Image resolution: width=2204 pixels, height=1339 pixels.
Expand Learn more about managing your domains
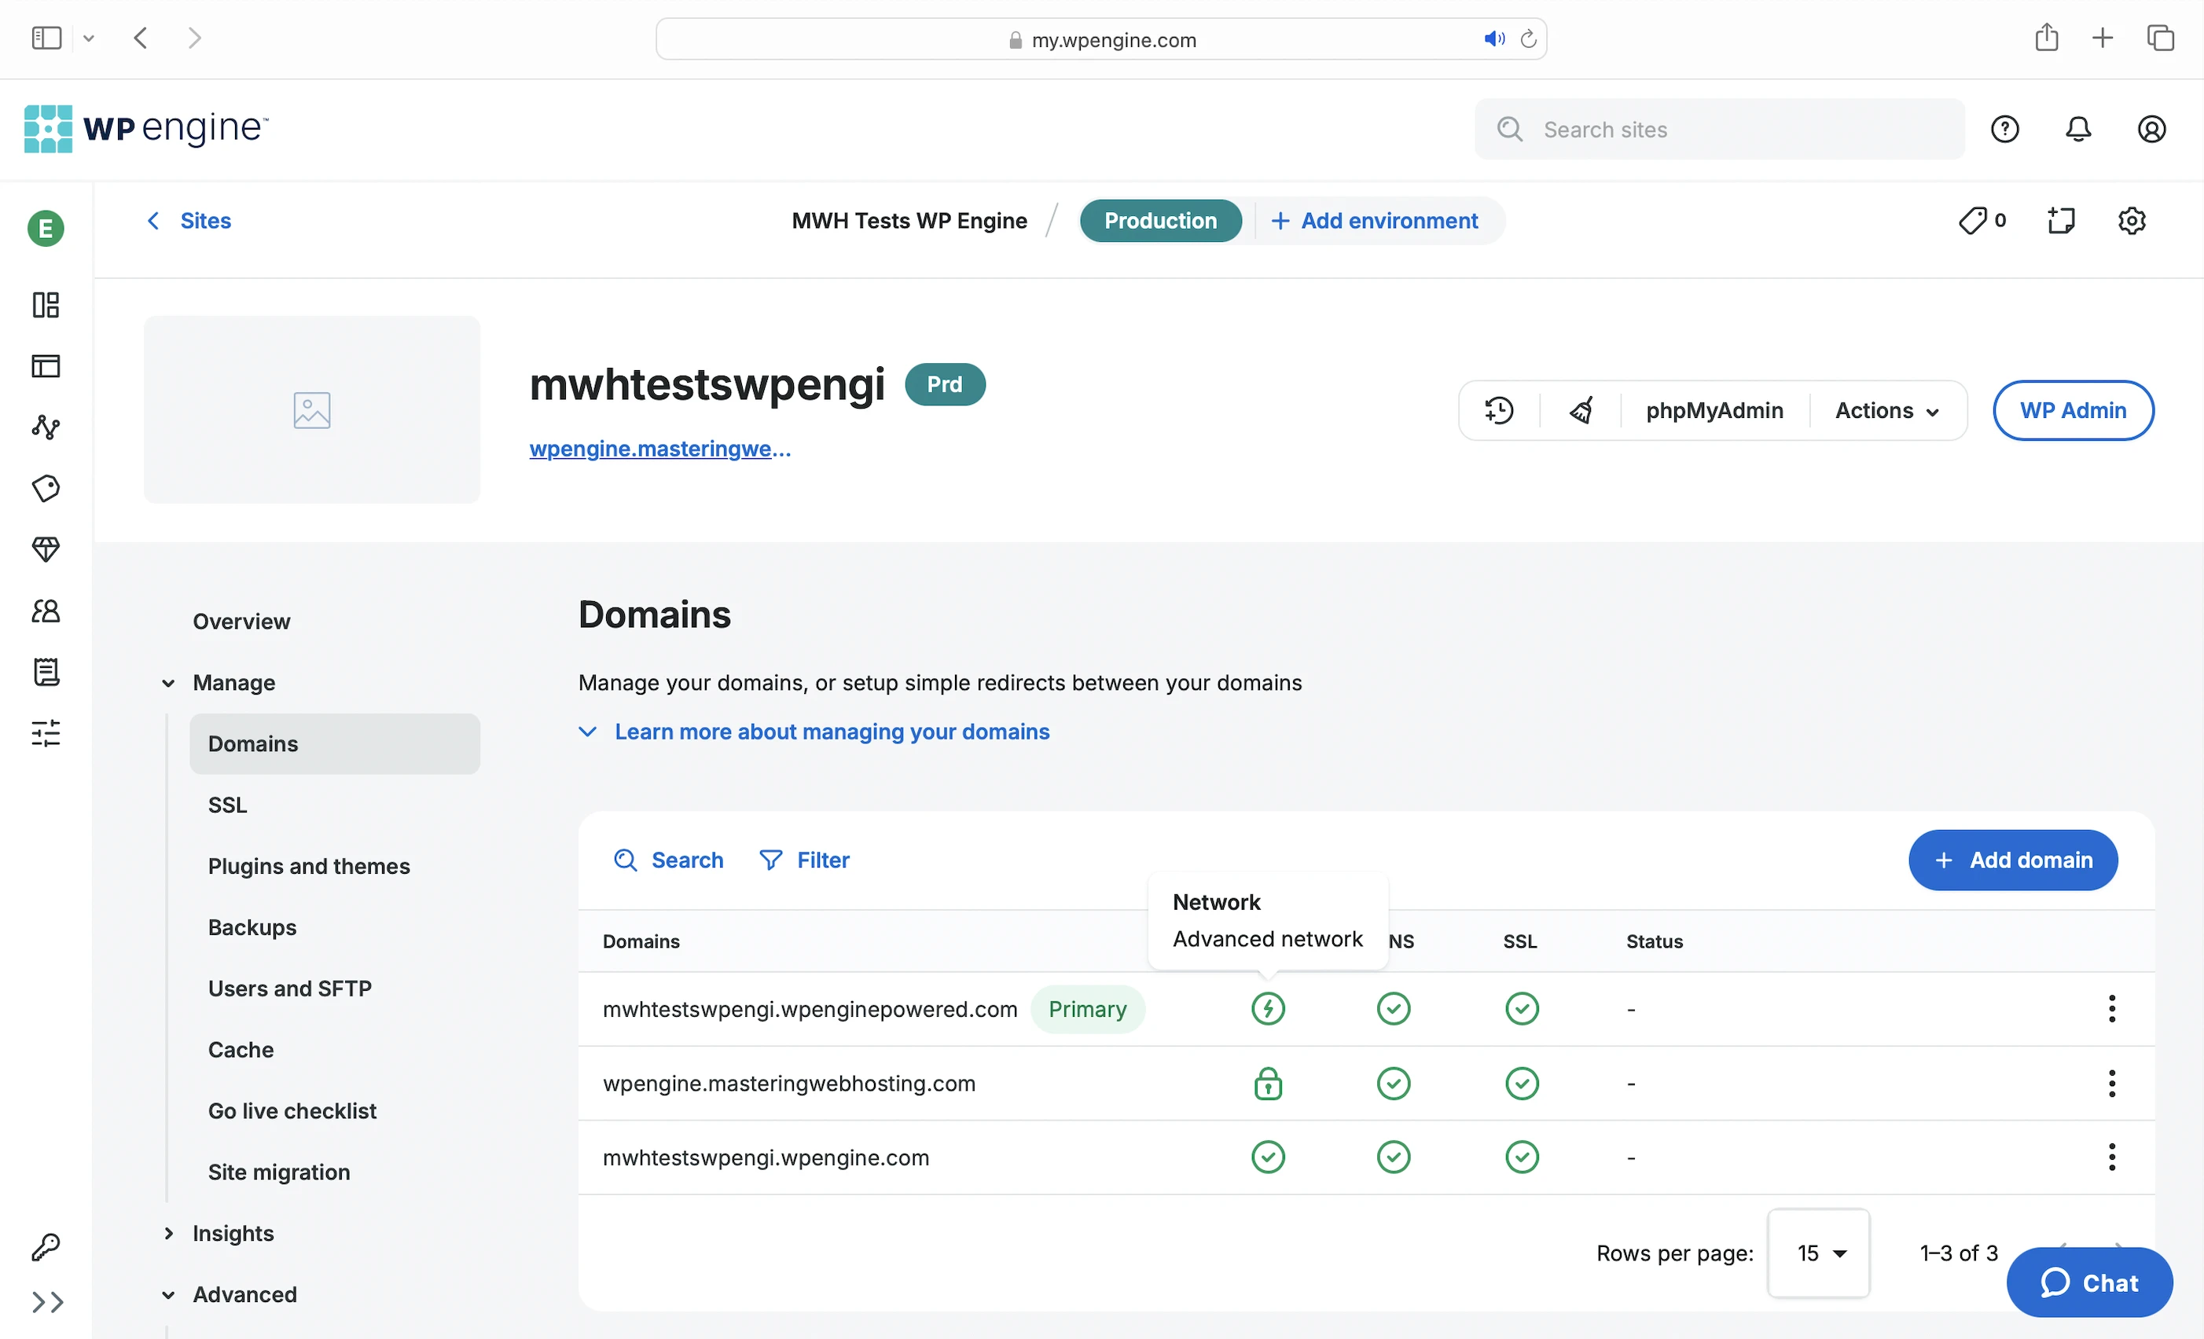831,732
